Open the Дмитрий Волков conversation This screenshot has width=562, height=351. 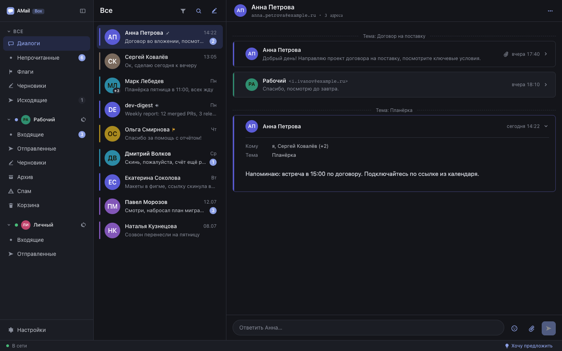160,158
